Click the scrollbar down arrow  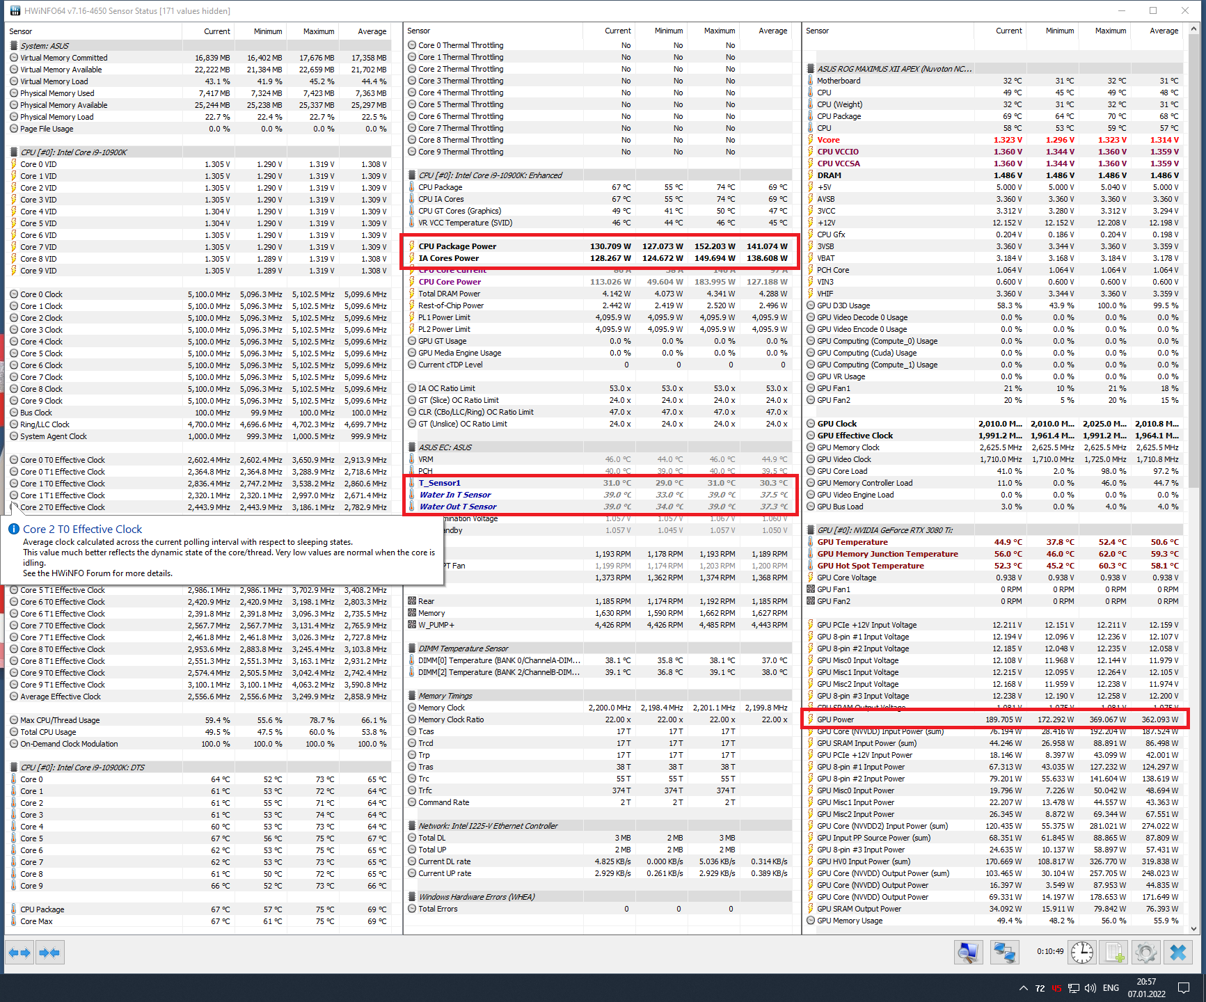pyautogui.click(x=1194, y=928)
